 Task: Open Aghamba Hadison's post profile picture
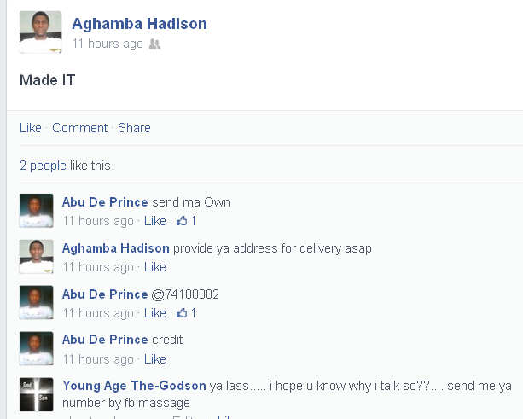(x=40, y=32)
